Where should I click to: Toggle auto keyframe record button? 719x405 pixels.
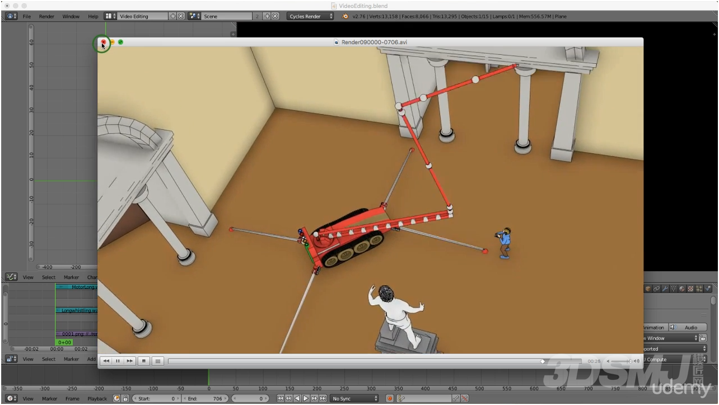[390, 398]
